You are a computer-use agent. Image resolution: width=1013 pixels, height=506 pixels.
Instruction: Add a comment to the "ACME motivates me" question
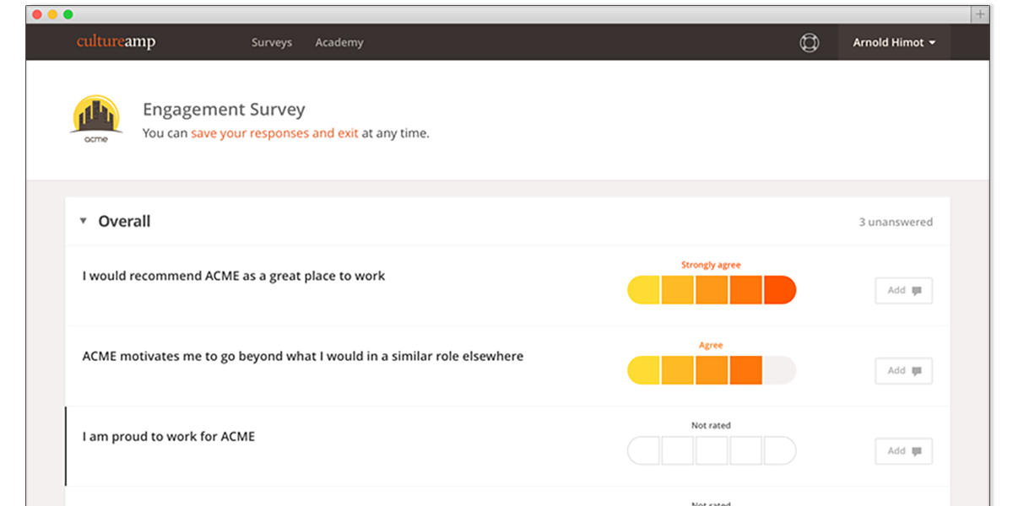tap(903, 370)
